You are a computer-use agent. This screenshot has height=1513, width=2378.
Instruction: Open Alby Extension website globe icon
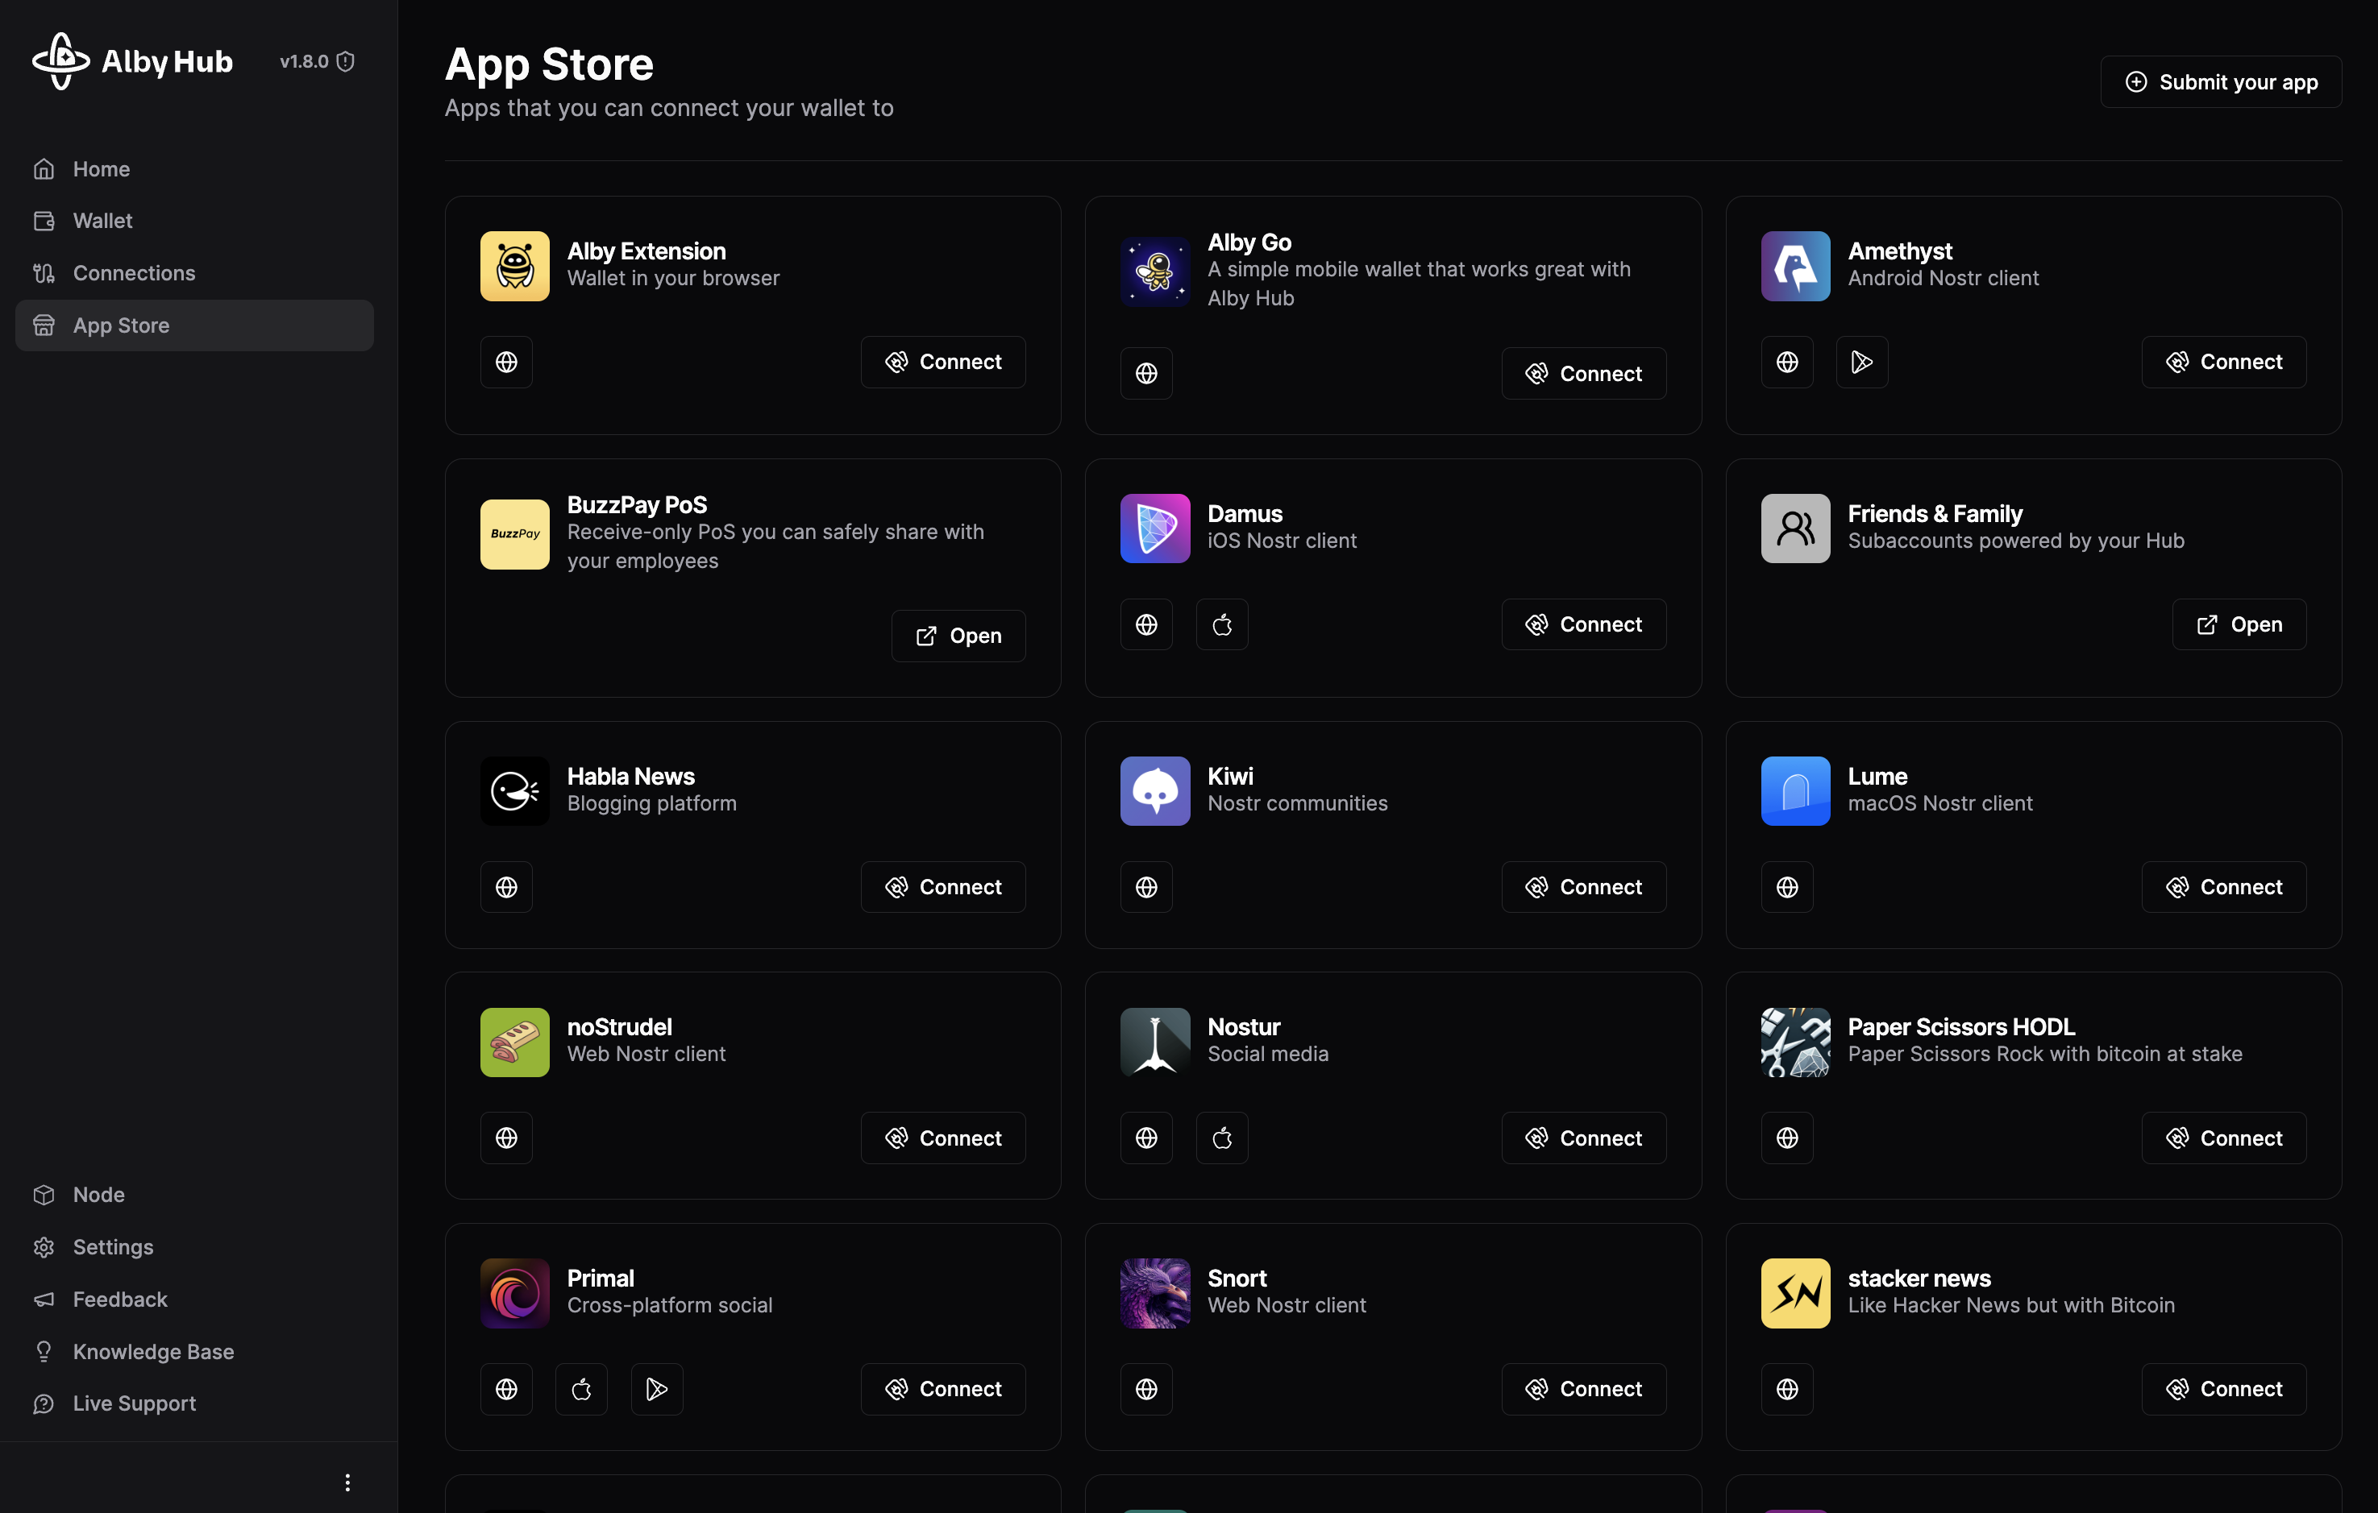[x=505, y=363]
